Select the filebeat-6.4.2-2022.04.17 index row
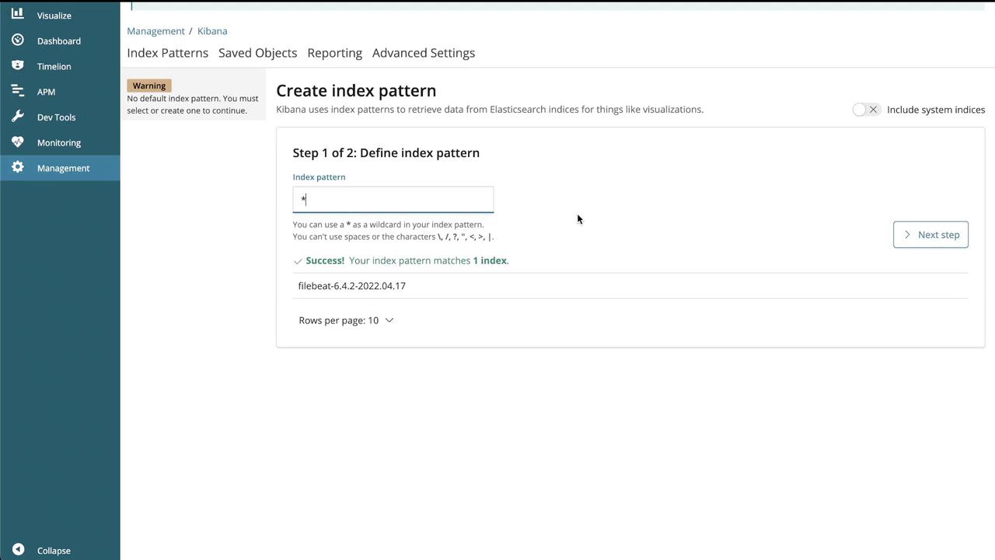Image resolution: width=995 pixels, height=560 pixels. (x=351, y=286)
